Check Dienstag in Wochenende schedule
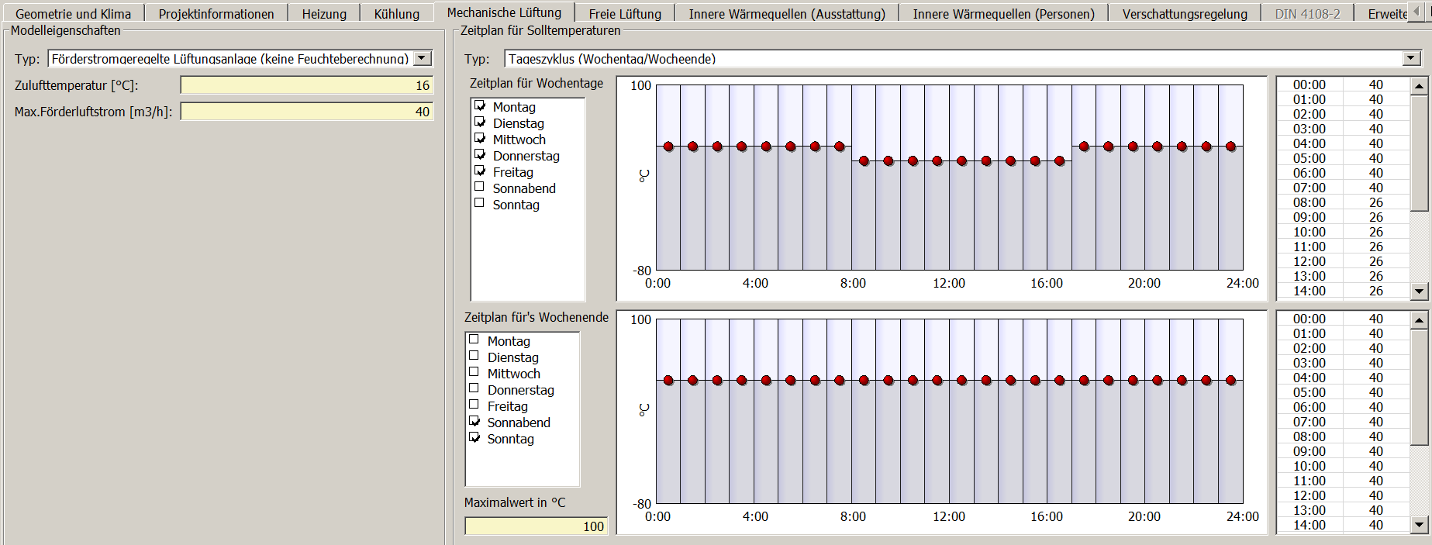This screenshot has width=1432, height=545. coord(474,356)
